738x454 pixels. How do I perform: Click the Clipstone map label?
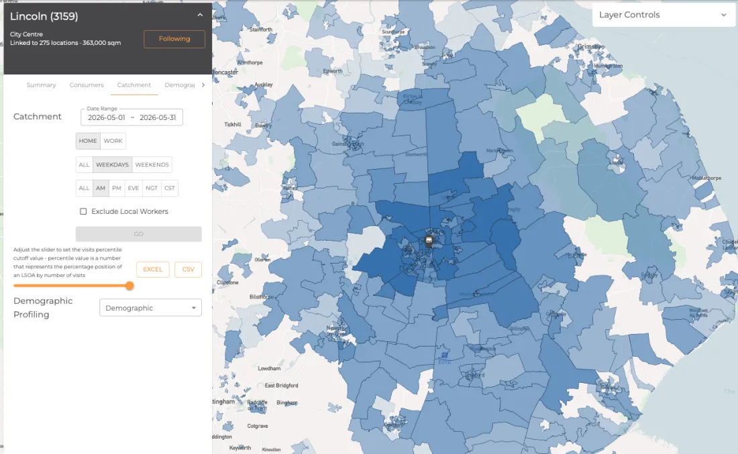click(x=228, y=282)
